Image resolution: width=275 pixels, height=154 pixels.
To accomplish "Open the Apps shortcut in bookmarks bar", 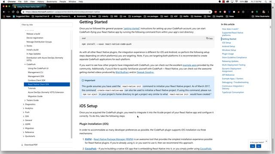I will [7, 16].
